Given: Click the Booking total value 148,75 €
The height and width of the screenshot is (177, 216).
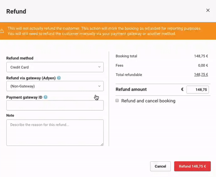Looking at the screenshot, I should (x=201, y=56).
